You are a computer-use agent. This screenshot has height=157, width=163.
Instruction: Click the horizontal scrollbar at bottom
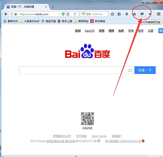(76, 156)
